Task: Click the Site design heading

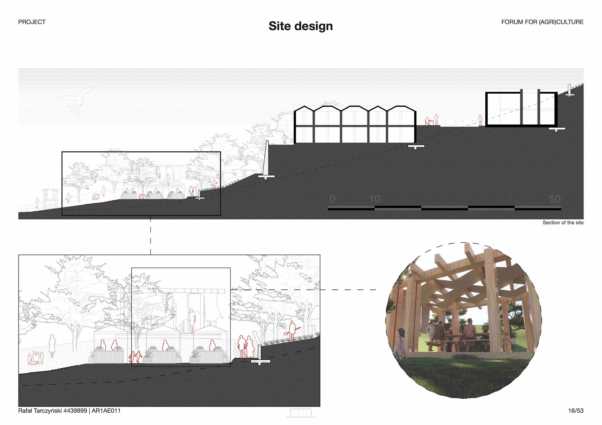Action: click(300, 26)
